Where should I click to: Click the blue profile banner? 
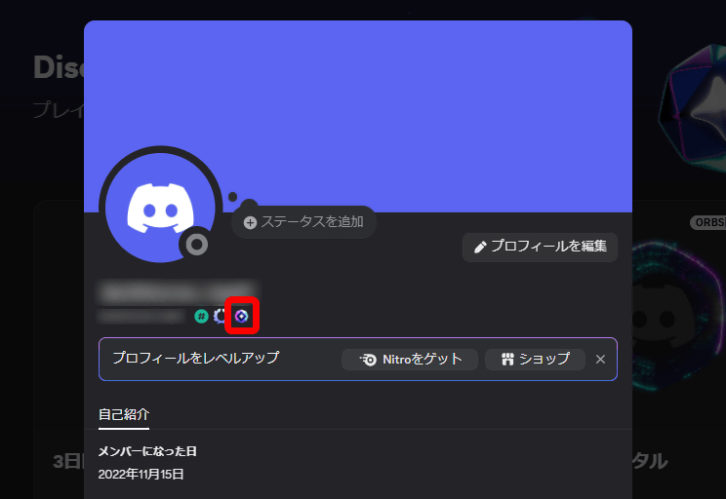358,116
